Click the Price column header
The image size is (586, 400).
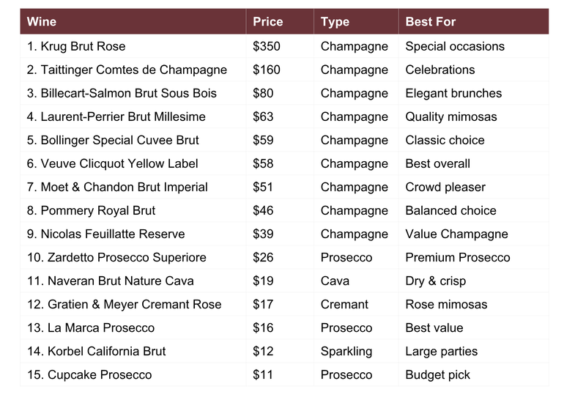tap(267, 22)
